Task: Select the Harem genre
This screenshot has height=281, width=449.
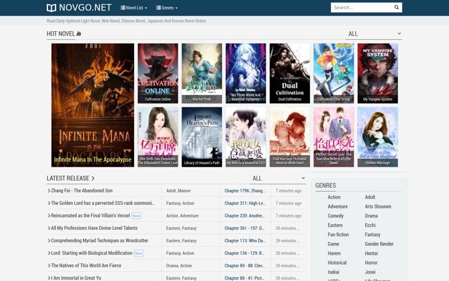Action: [334, 253]
